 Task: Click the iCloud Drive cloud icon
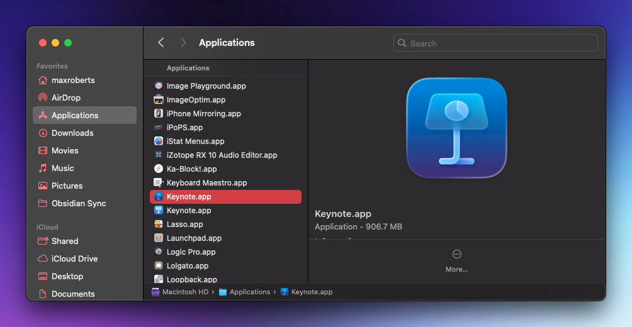point(43,258)
